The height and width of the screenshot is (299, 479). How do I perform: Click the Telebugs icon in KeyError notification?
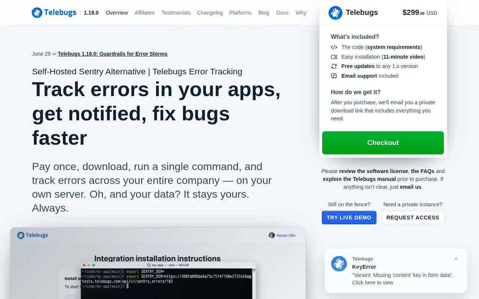pos(339,264)
